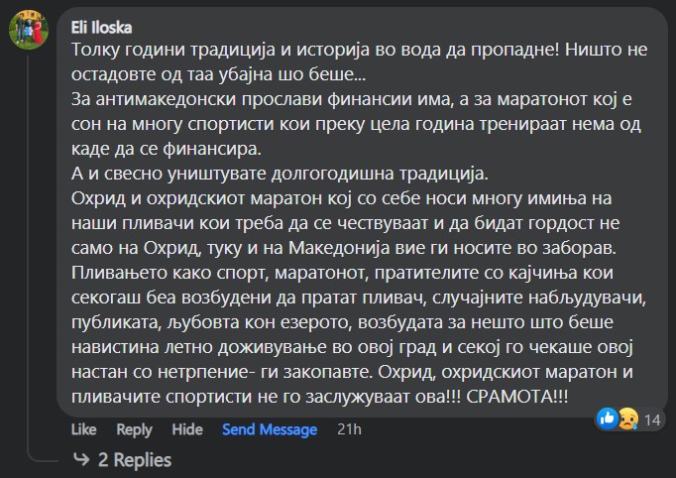Show who reacted via the 14 count
Viewport: 676px width, 478px height.
(652, 419)
